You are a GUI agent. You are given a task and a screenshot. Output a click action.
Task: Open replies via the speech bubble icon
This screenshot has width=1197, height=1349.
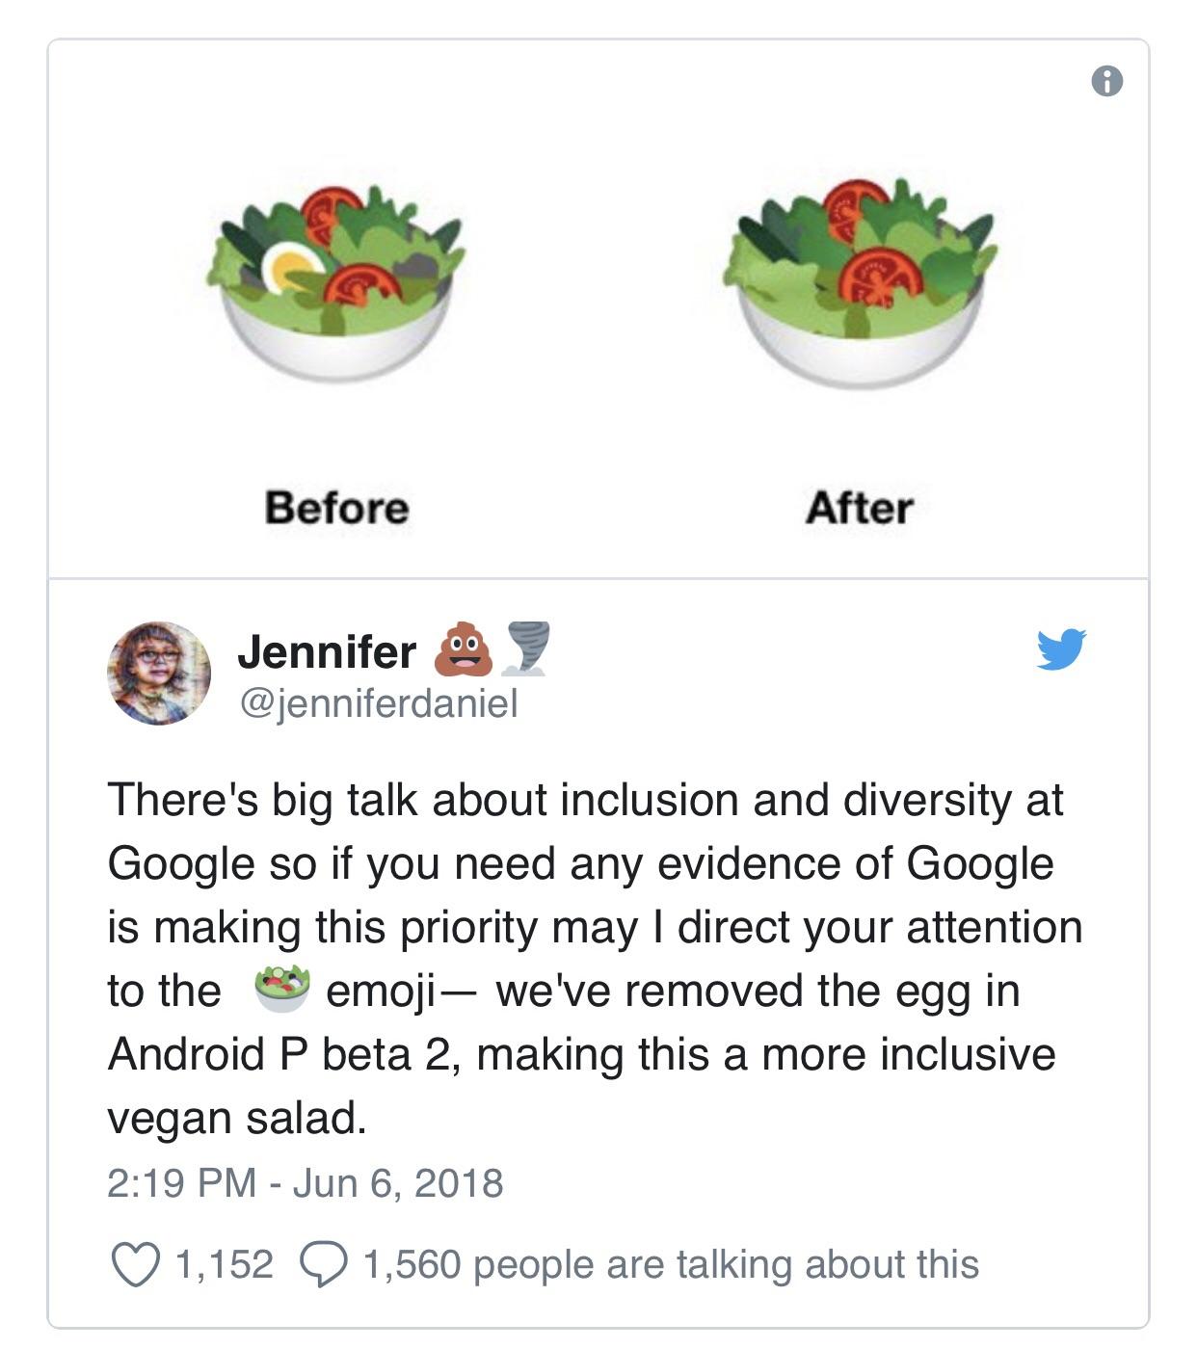click(x=324, y=1263)
